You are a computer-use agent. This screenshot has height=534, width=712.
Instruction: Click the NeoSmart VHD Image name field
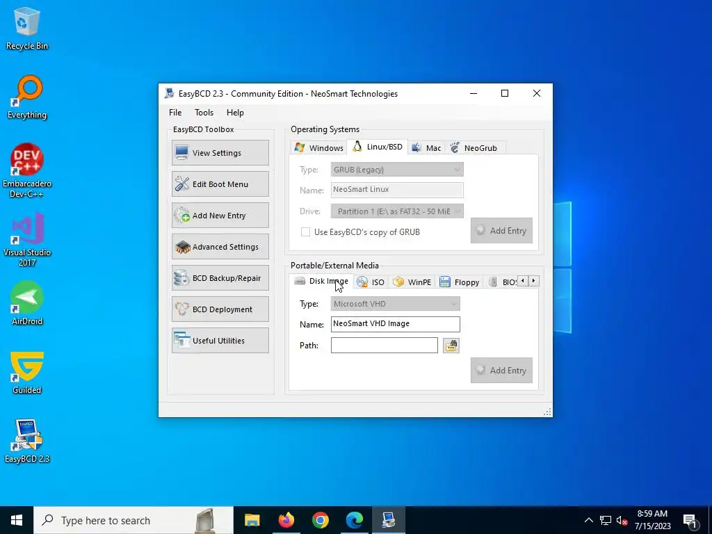pos(395,324)
